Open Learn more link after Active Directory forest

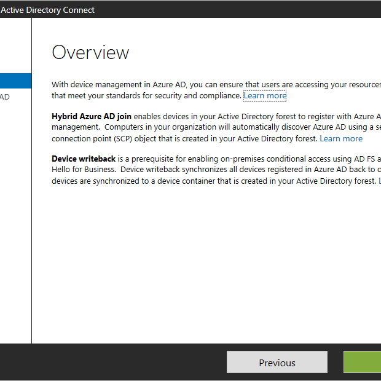point(341,138)
